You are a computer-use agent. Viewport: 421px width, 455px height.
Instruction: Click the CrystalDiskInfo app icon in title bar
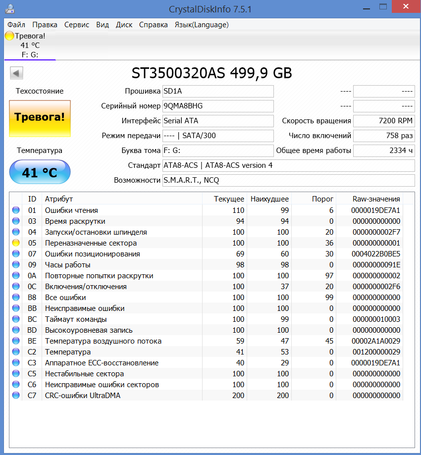click(10, 9)
